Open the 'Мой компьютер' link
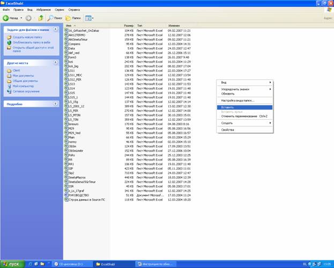The width and height of the screenshot is (334, 268). [23, 86]
